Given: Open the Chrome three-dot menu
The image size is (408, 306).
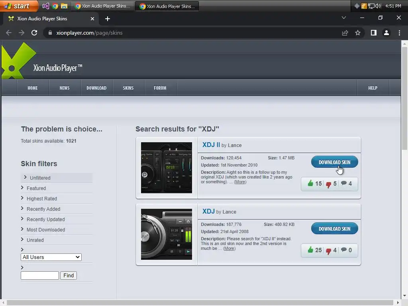Looking at the screenshot, I should (x=399, y=33).
